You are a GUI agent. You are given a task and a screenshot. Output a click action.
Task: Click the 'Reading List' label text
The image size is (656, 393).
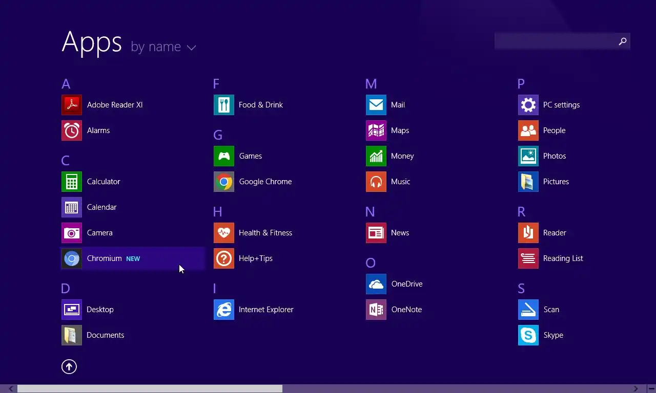[x=563, y=258]
